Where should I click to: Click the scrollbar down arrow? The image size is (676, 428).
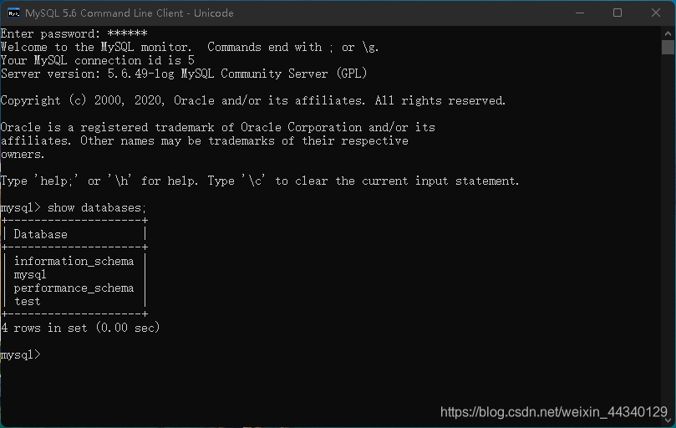pos(668,420)
